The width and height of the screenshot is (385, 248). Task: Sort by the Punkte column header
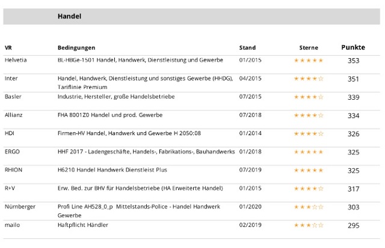click(x=353, y=47)
